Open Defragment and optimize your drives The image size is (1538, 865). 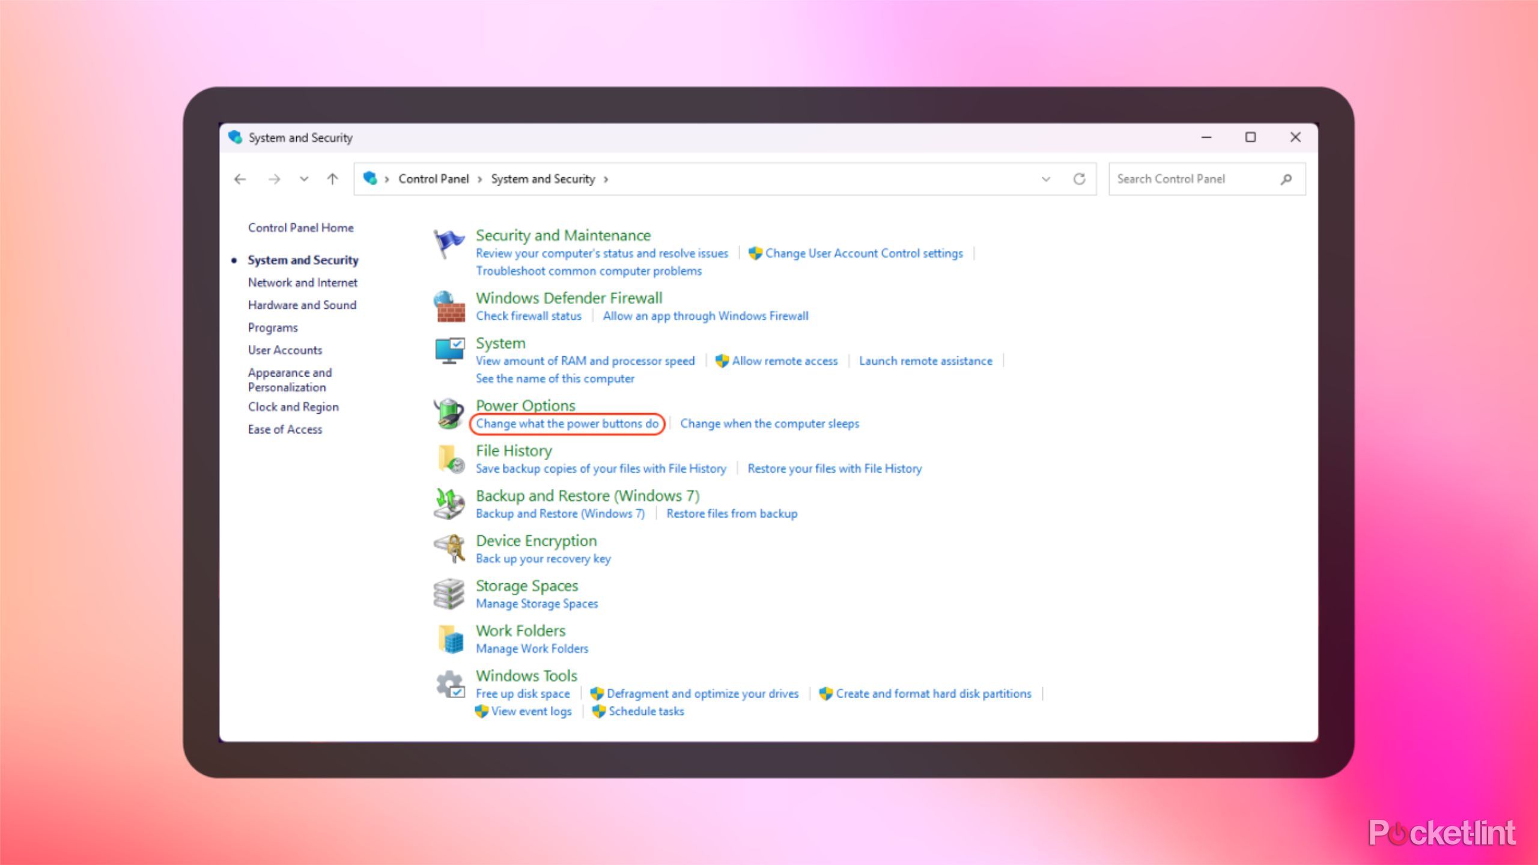coord(702,694)
